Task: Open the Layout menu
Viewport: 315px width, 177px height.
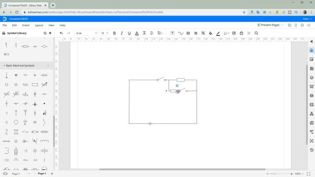Action: coord(39,25)
